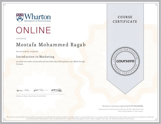Click the 'an online non-credit course authorized' sentence
The width and height of the screenshot is (161, 124).
pyautogui.click(x=50, y=63)
